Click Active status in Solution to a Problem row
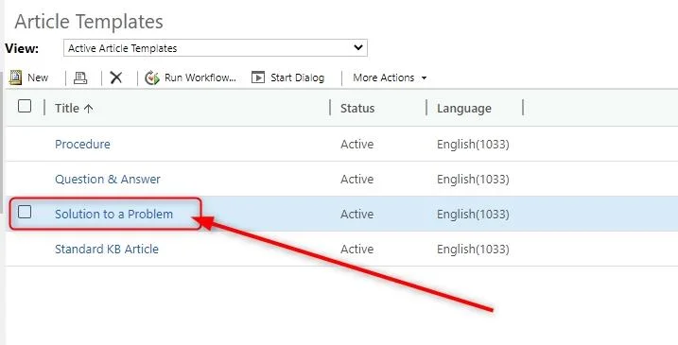Image resolution: width=678 pixels, height=345 pixels. click(x=356, y=214)
